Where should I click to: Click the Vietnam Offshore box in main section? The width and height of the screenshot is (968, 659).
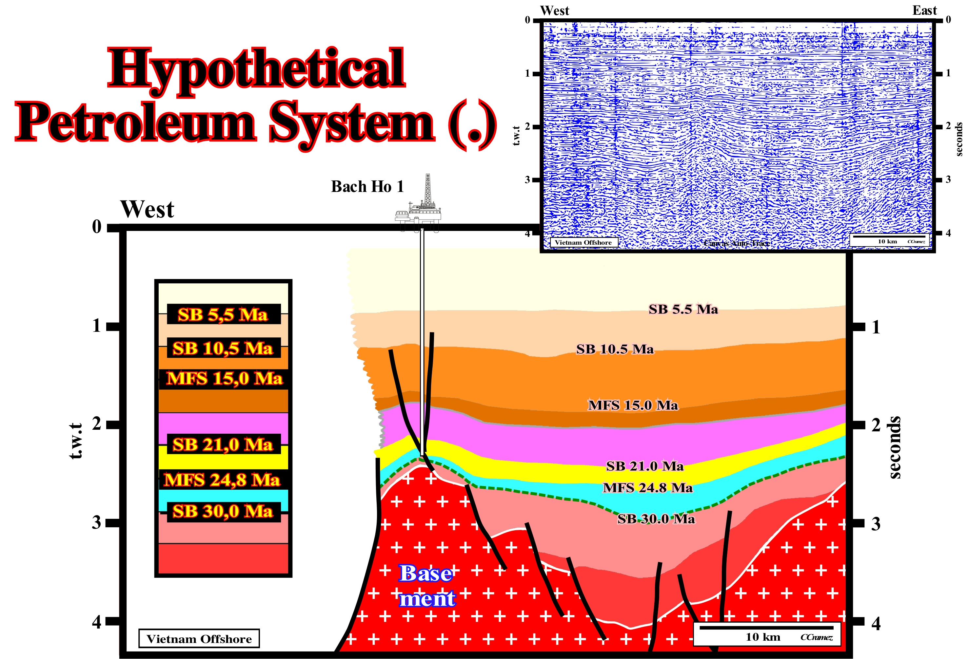(x=199, y=639)
